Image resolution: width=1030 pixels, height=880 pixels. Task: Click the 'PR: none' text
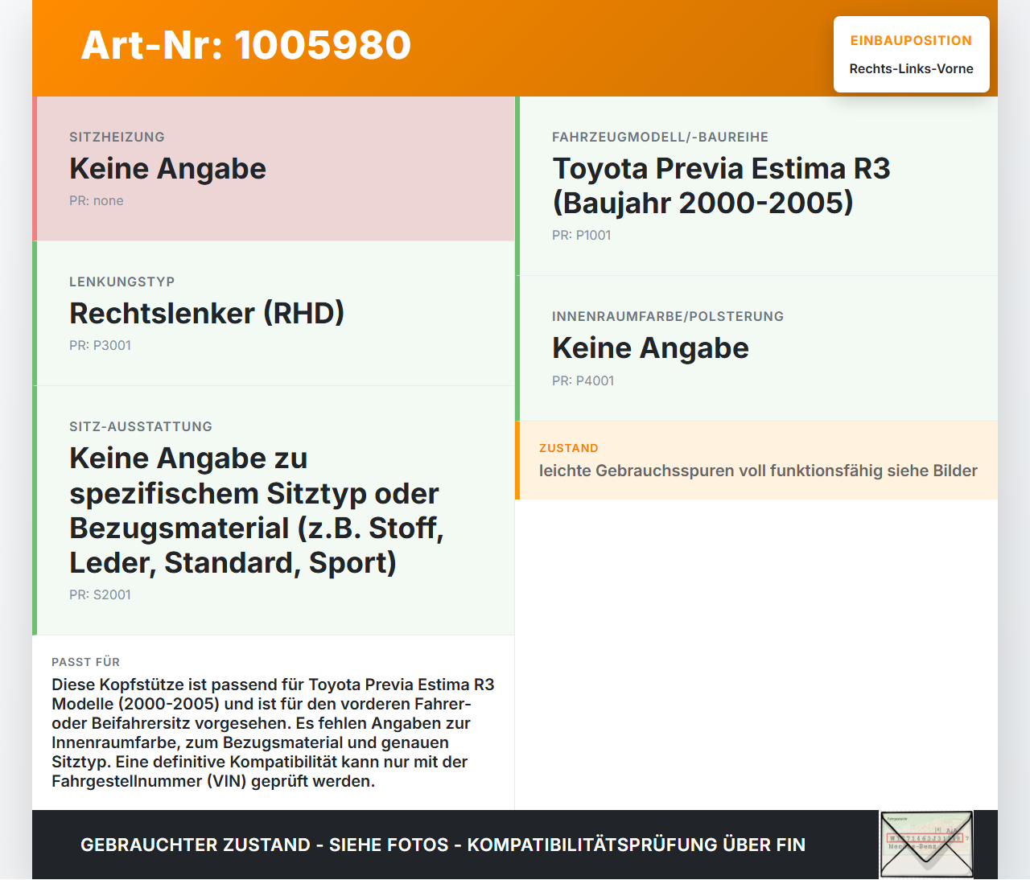click(x=97, y=201)
